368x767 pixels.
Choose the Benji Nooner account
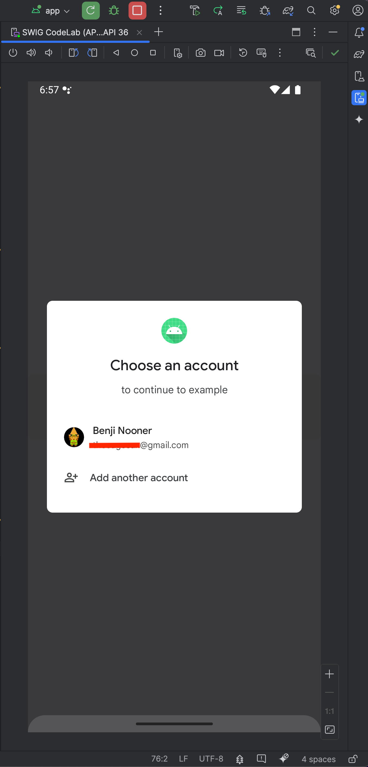coord(174,437)
